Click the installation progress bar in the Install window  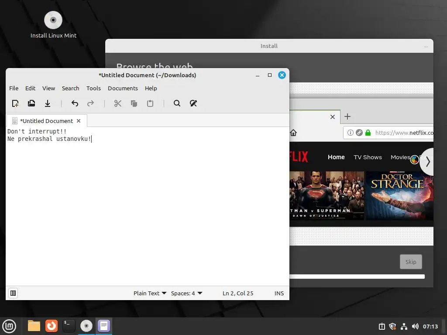click(357, 277)
